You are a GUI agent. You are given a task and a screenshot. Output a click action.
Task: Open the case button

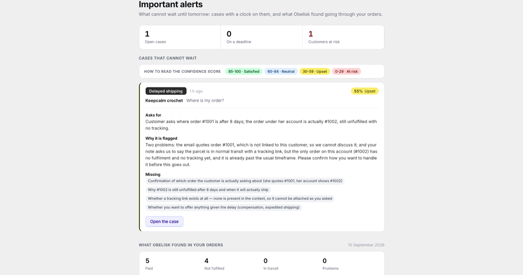(164, 221)
